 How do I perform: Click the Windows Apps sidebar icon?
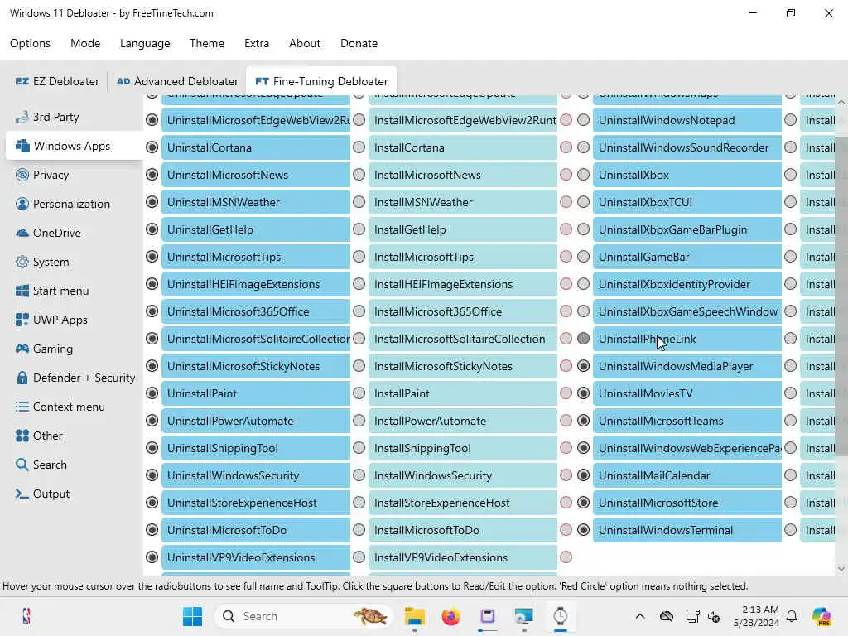(22, 146)
